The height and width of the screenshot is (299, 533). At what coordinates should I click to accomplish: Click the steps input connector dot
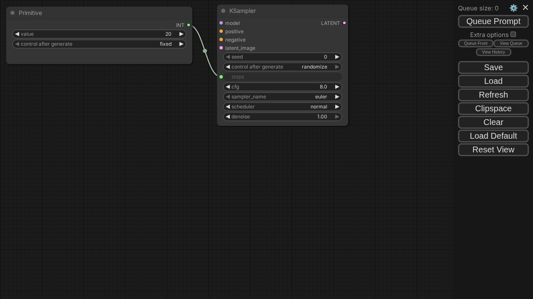coord(221,77)
